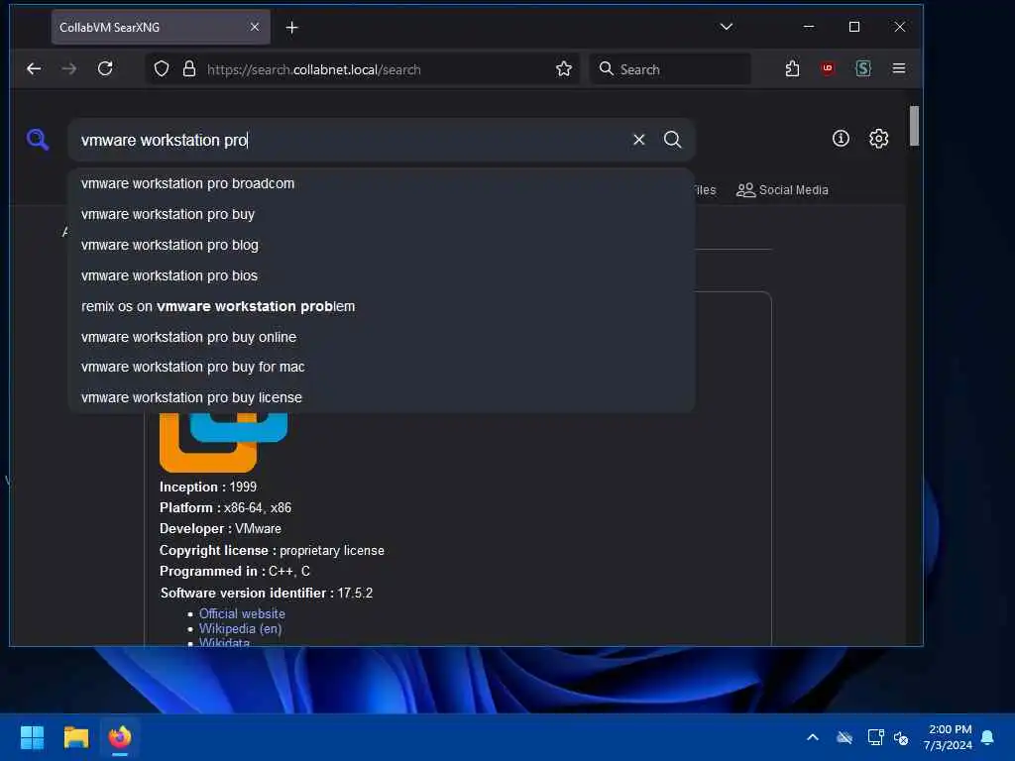Choose suggestion 'vmware workstation pro bios'
Image resolution: width=1015 pixels, height=761 pixels.
click(x=382, y=275)
